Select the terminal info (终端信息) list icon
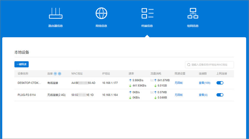 [147, 13]
